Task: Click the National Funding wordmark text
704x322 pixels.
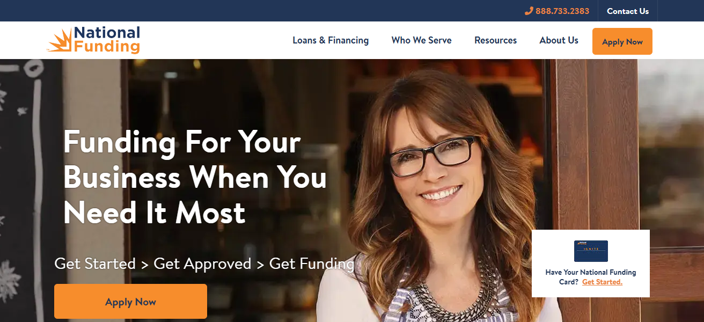Action: pyautogui.click(x=107, y=40)
